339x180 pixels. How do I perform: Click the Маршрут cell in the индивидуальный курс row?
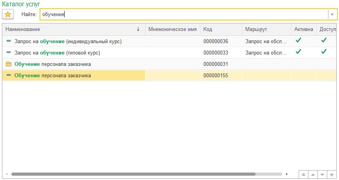coord(266,41)
